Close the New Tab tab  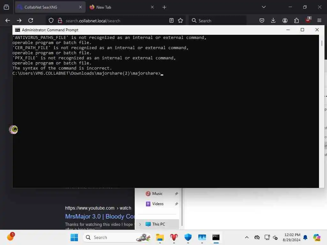pyautogui.click(x=152, y=7)
